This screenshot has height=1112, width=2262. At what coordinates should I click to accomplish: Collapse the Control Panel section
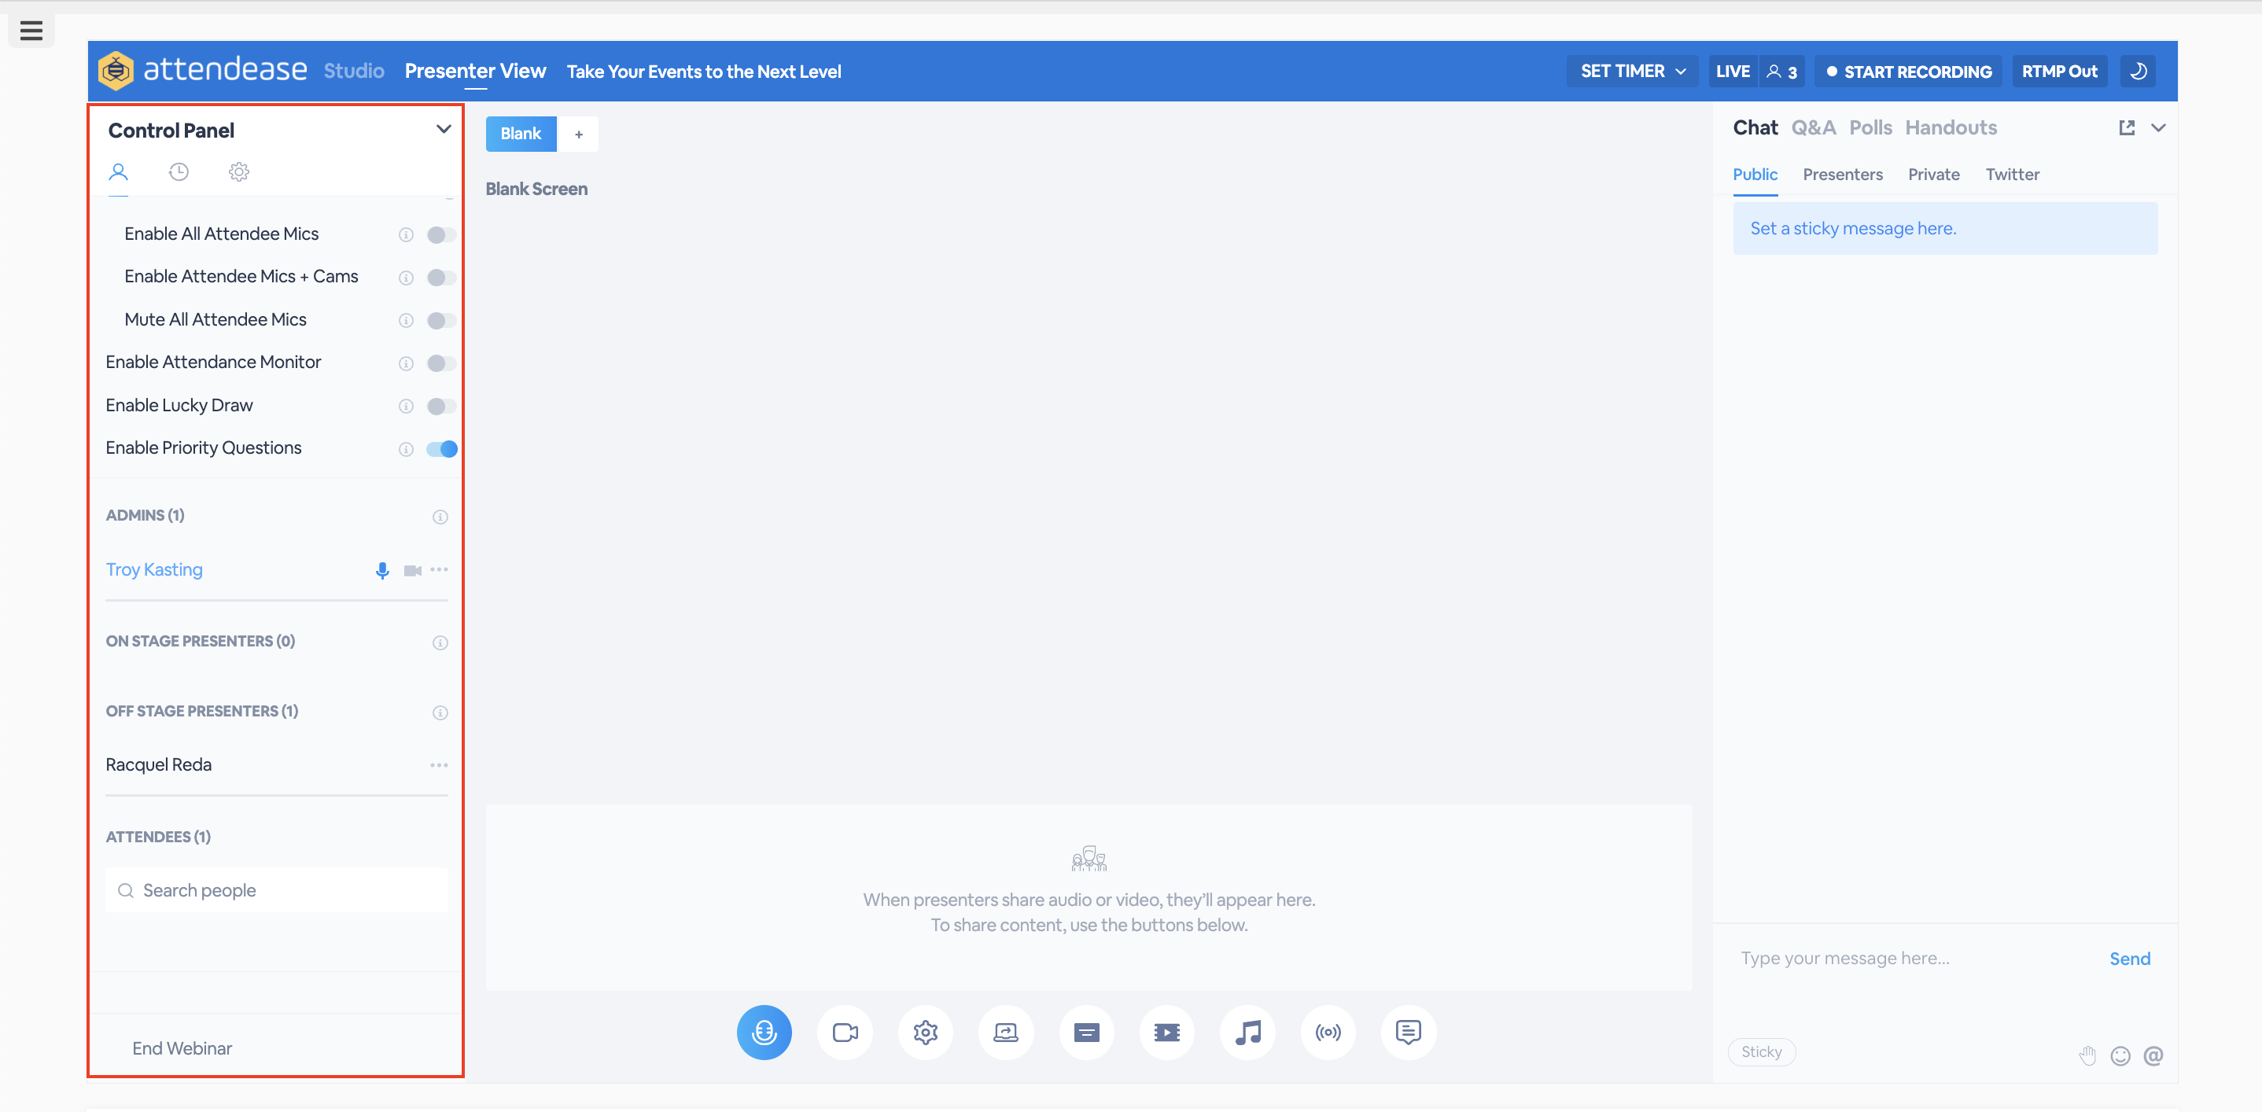coord(444,129)
